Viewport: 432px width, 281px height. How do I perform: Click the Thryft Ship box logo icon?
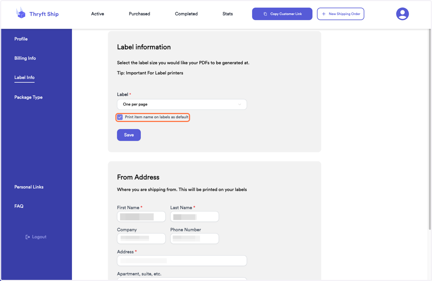(x=21, y=13)
